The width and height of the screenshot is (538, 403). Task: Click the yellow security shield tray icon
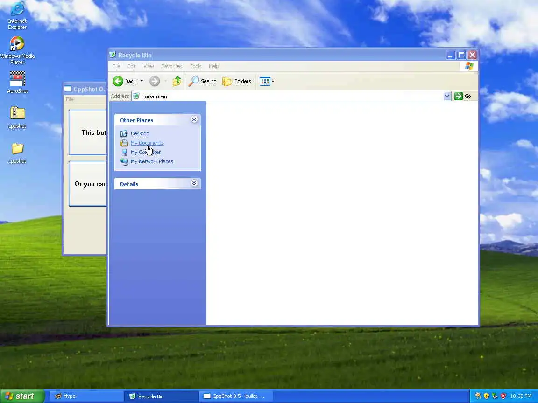coord(486,396)
